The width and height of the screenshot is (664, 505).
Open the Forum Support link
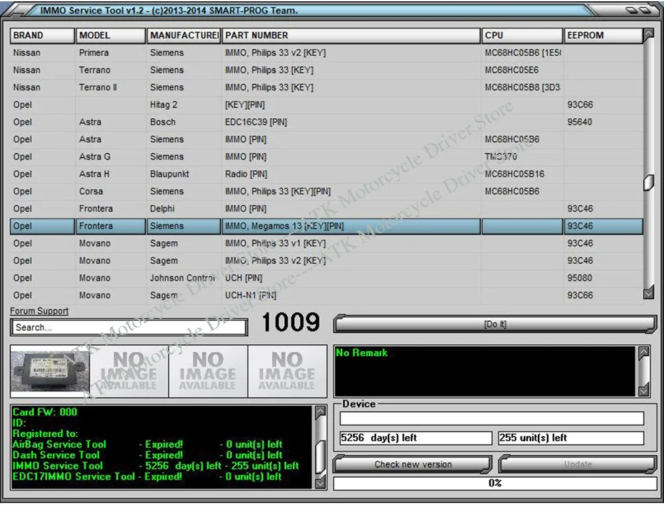coord(39,311)
